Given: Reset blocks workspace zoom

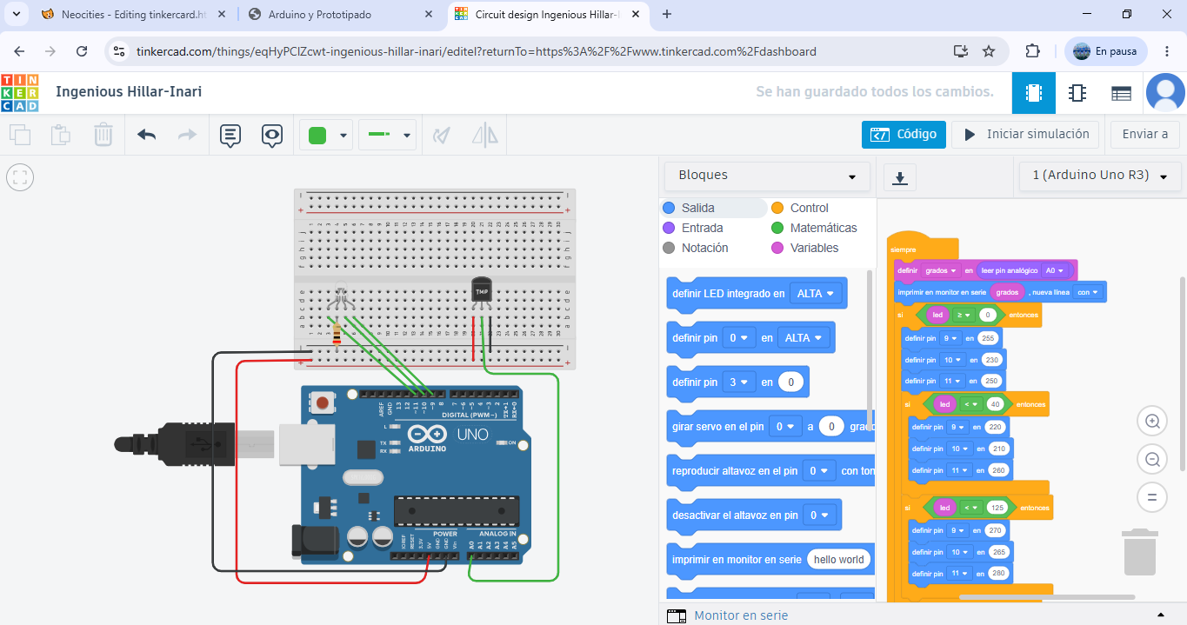Looking at the screenshot, I should (x=1152, y=497).
